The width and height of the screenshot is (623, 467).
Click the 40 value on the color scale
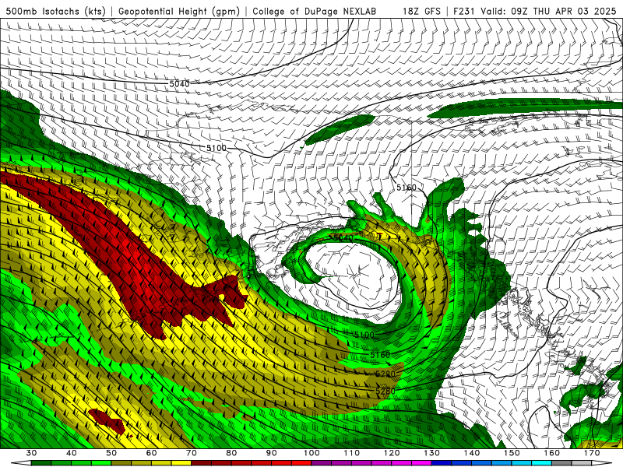(72, 453)
